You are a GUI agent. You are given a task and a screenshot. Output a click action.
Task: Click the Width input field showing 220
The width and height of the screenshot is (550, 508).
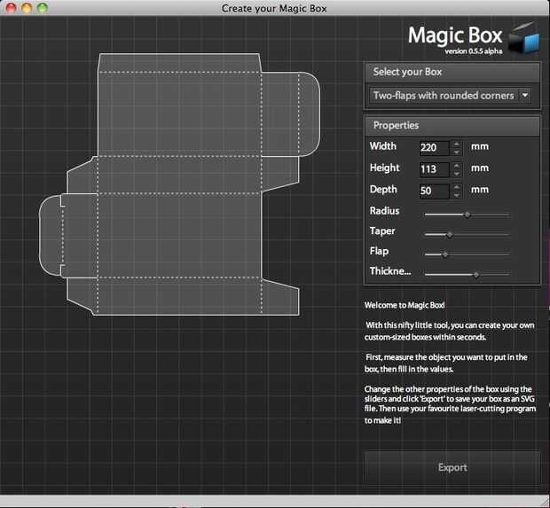(435, 147)
